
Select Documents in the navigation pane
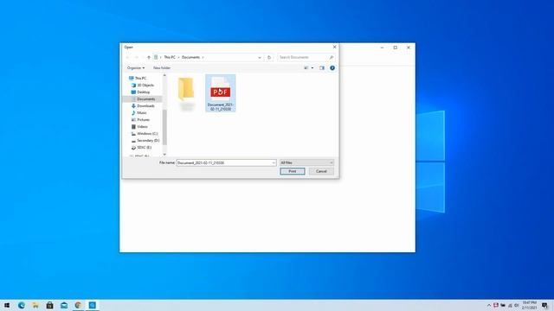click(145, 99)
